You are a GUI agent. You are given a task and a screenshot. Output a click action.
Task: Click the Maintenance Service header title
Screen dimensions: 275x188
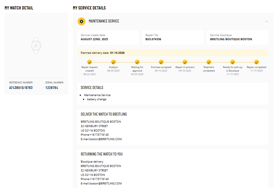(104, 21)
